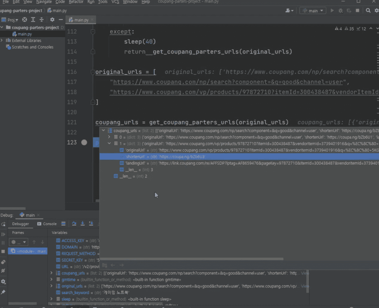Open Project panel gear options

pos(52,20)
